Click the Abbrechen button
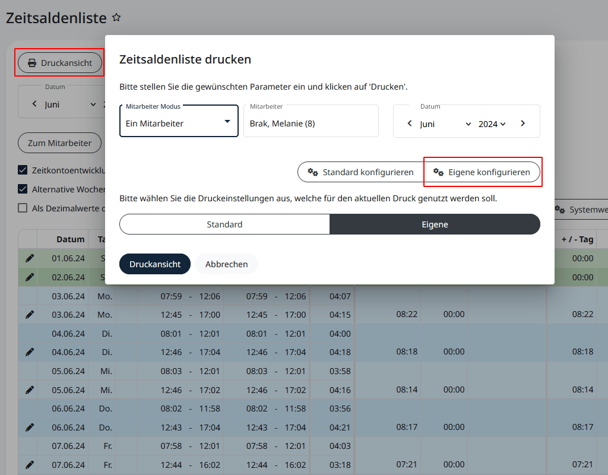This screenshot has height=475, width=608. [226, 264]
